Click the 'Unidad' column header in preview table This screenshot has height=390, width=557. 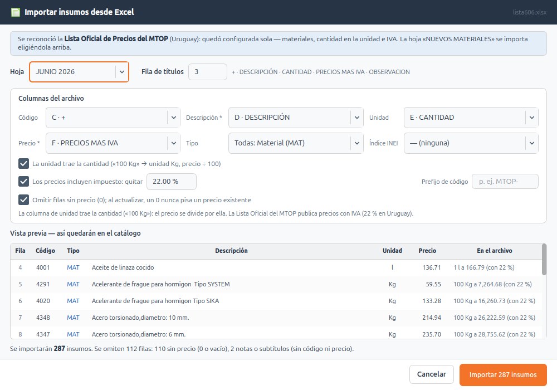(392, 251)
